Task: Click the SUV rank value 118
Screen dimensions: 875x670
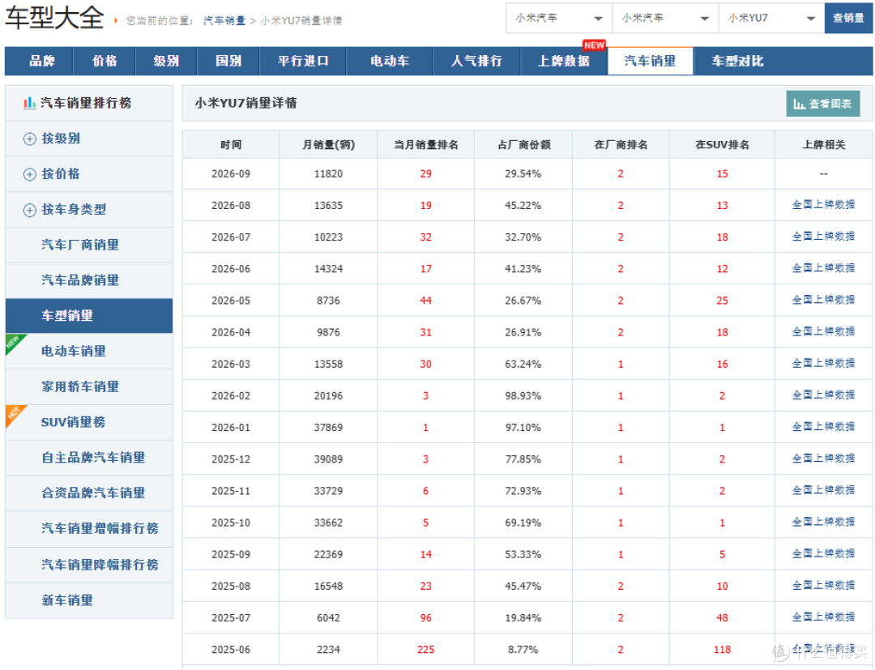Action: pos(722,650)
